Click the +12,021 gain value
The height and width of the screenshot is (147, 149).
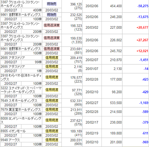point(142,51)
